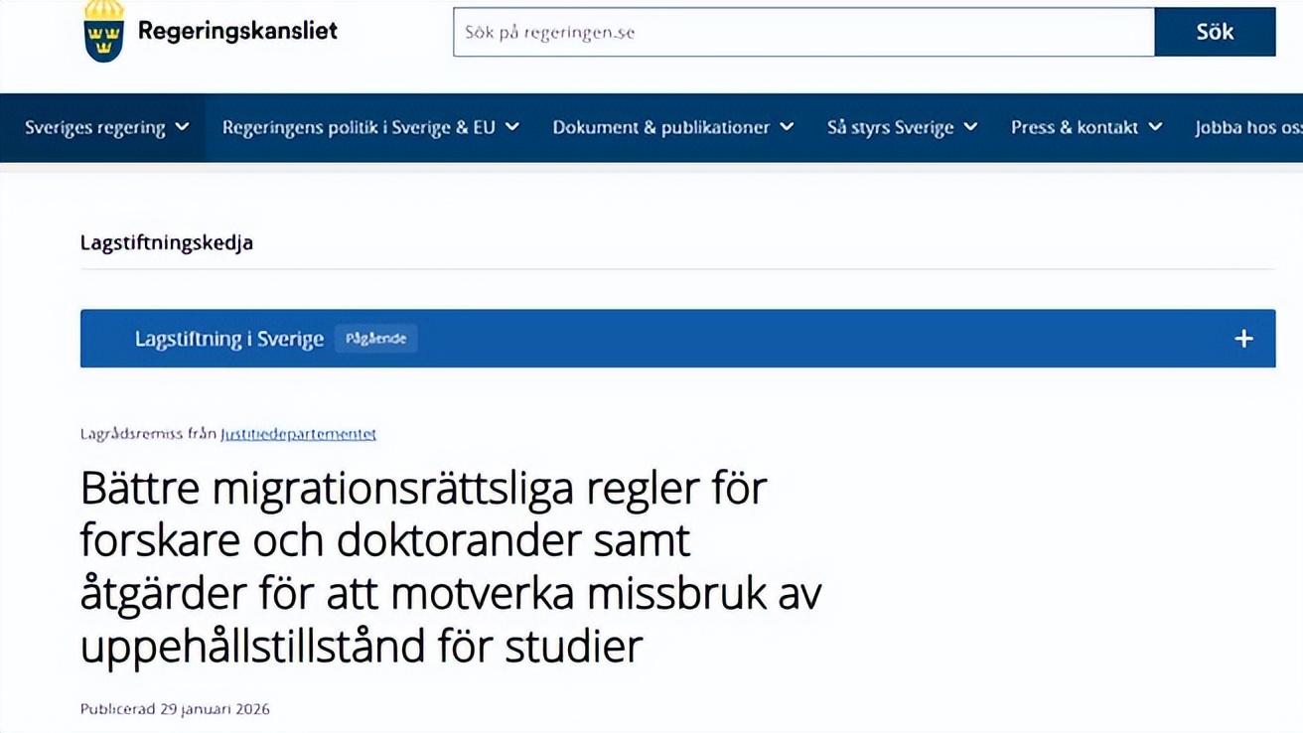
Task: Open Regeringens politik i Sverige & EU menu
Action: point(359,127)
